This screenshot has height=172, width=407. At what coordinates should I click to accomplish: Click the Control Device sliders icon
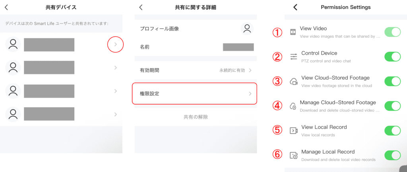pyautogui.click(x=294, y=57)
